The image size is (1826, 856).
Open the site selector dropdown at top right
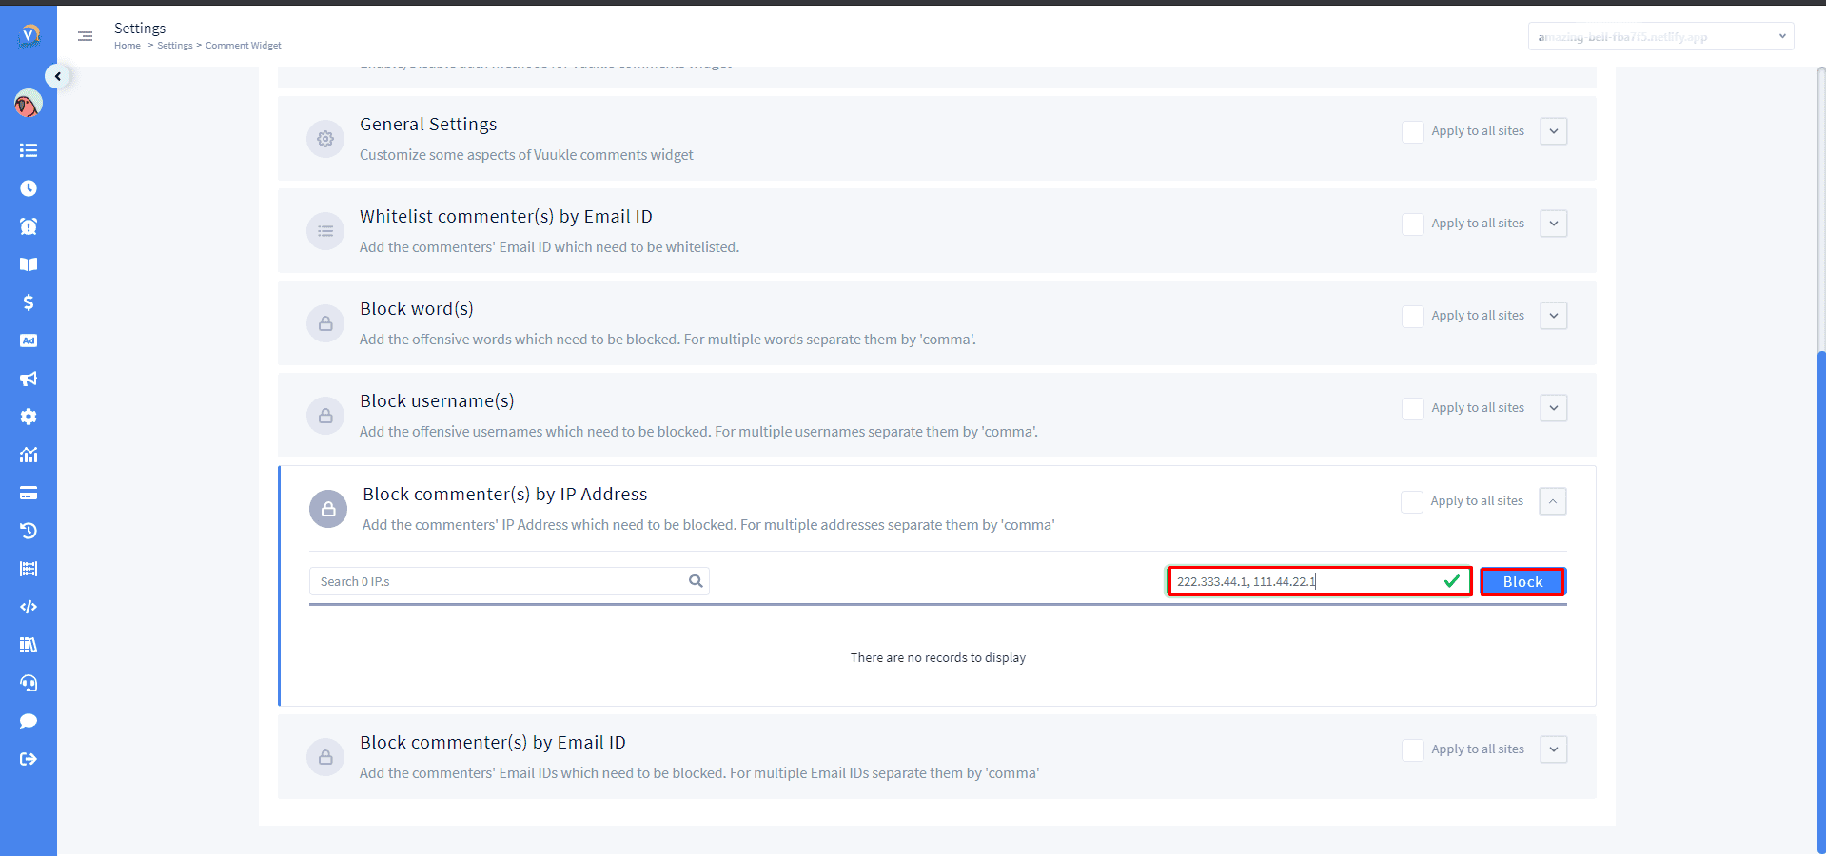[1661, 36]
